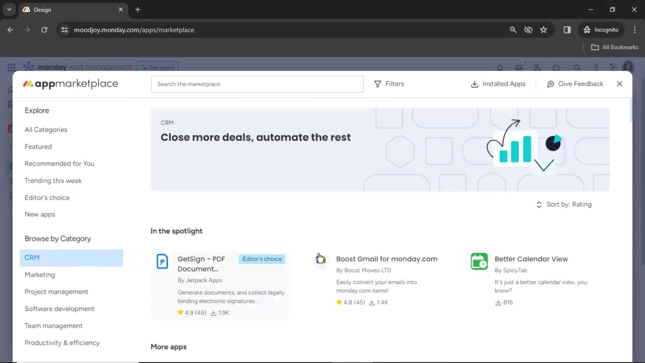Click the marketplace vertical scrollbar
The width and height of the screenshot is (645, 363).
[631, 111]
